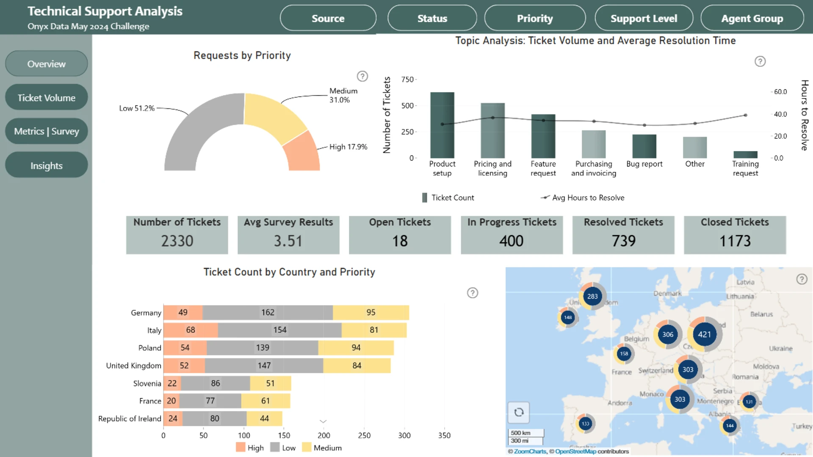Image resolution: width=813 pixels, height=457 pixels.
Task: Click the map reset refresh button
Action: tap(519, 412)
